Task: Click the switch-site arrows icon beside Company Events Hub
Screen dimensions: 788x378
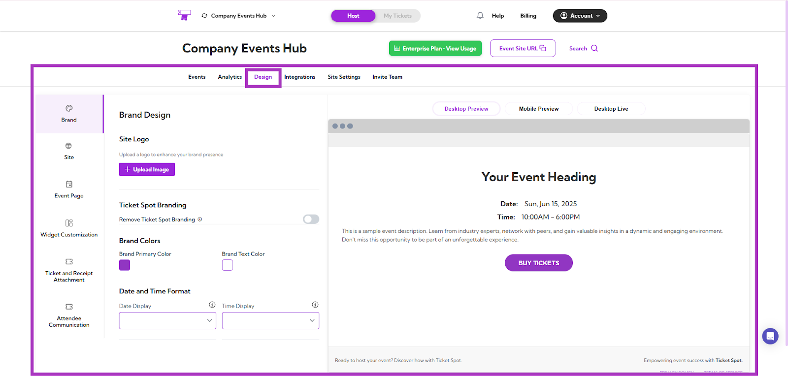Action: pyautogui.click(x=204, y=16)
